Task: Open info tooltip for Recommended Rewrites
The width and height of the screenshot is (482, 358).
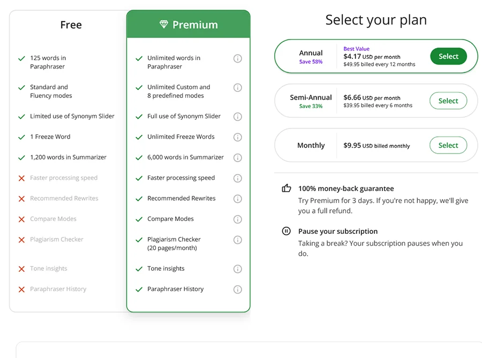Action: coord(238,199)
